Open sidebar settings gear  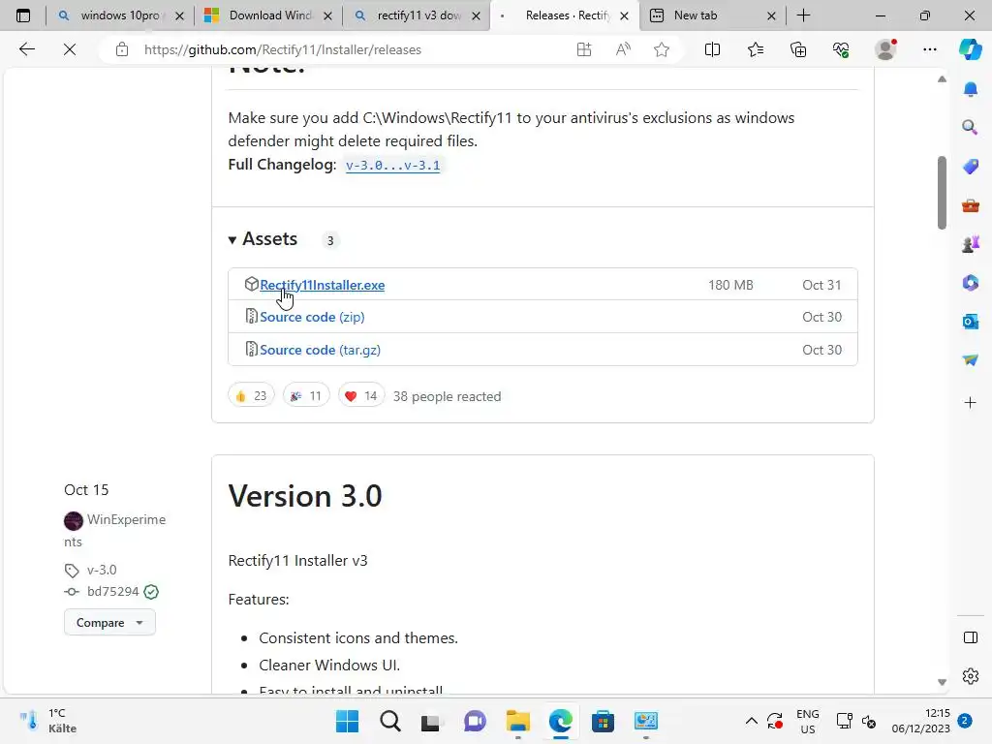[971, 675]
